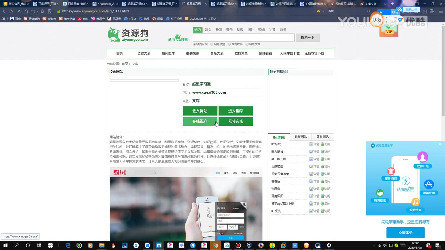
Task: Click the 在线福利 button
Action: coord(200,122)
